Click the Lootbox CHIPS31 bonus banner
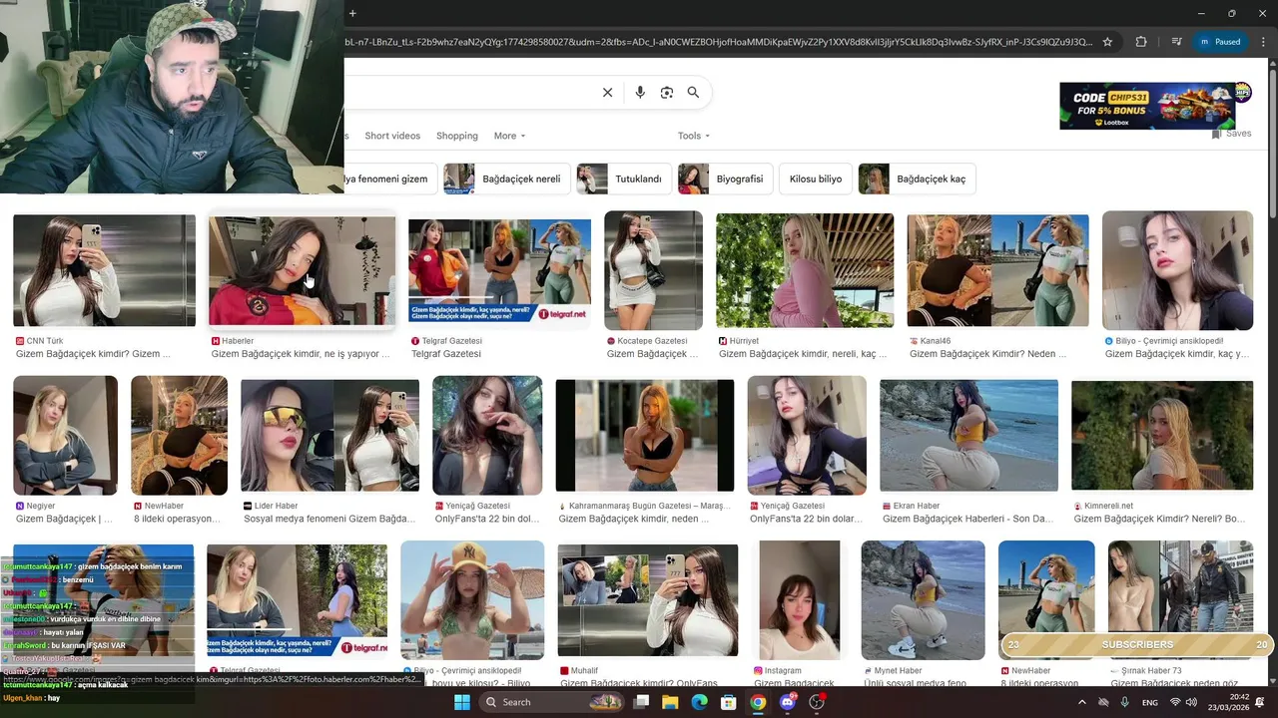Viewport: 1278px width, 718px height. pos(1147,106)
